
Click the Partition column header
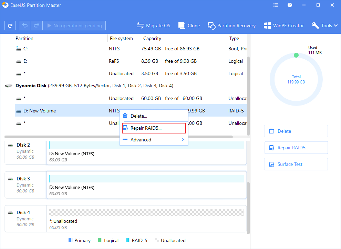24,38
